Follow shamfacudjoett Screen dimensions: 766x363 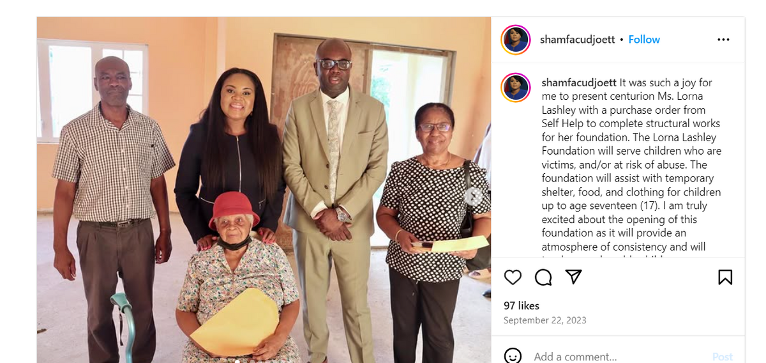[x=644, y=40]
